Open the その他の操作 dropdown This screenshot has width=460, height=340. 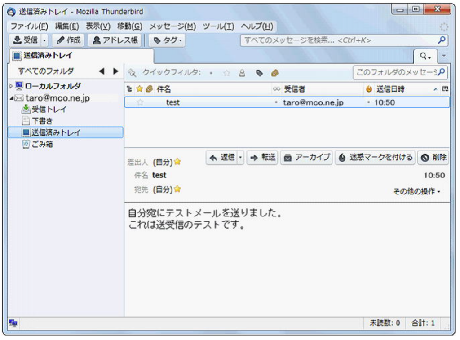coord(416,192)
